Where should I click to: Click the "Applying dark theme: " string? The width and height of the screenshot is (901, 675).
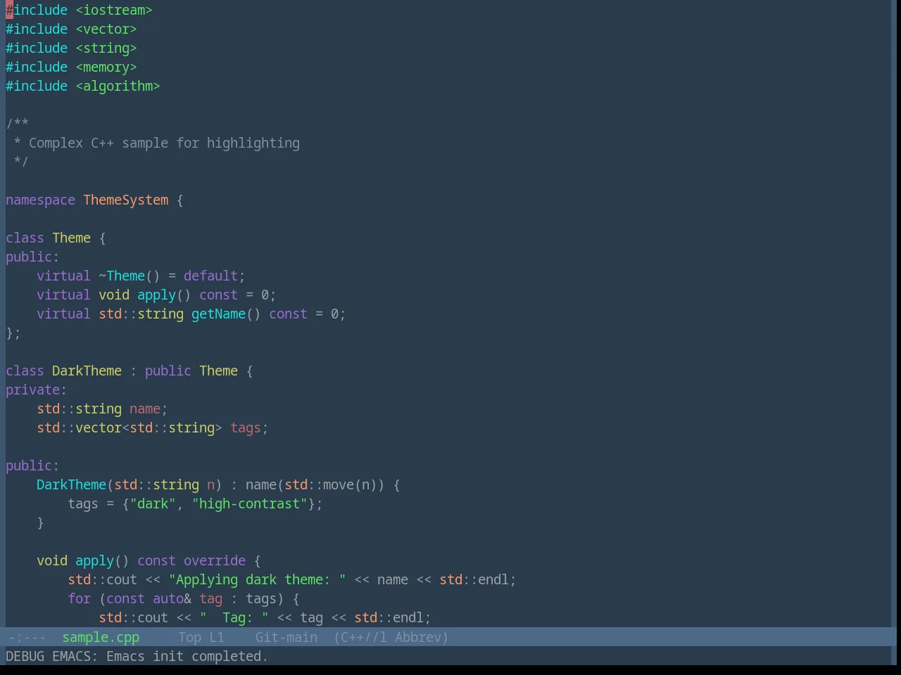tap(257, 580)
